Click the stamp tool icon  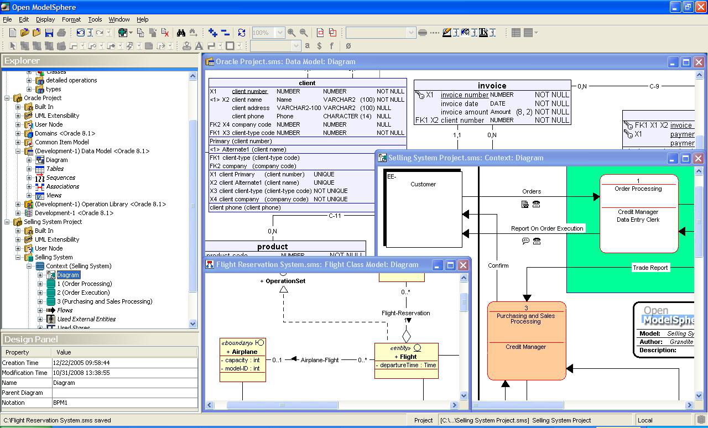[186, 46]
